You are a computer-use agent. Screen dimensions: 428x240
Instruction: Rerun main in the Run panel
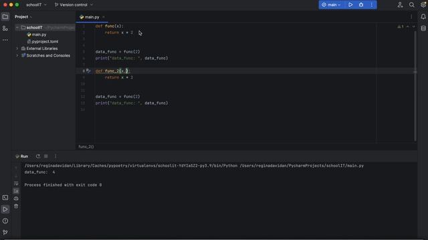[38, 156]
